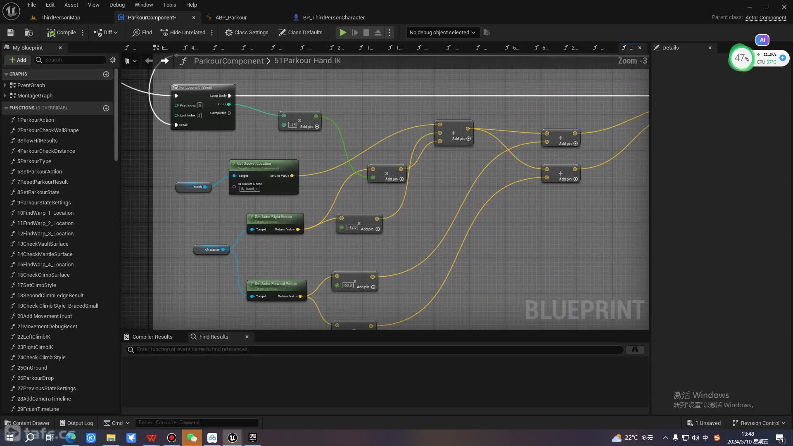Click 1 Unsaved indicator
Image resolution: width=793 pixels, height=446 pixels.
click(x=704, y=423)
